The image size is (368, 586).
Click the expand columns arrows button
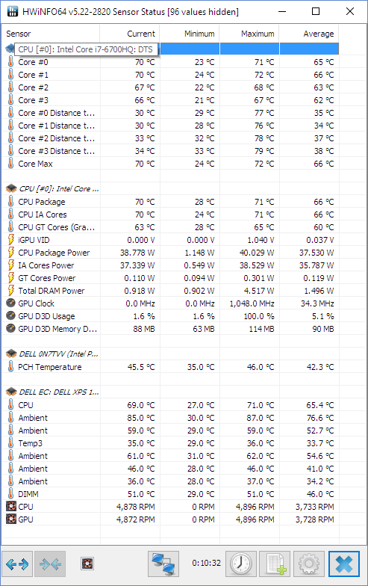17,564
